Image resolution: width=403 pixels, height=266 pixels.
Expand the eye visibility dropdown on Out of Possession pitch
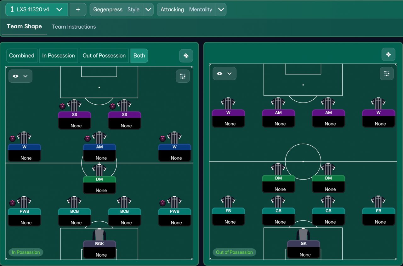pyautogui.click(x=224, y=74)
